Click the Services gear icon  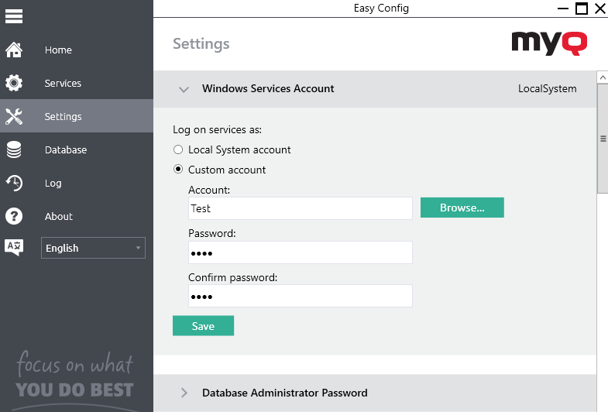14,84
